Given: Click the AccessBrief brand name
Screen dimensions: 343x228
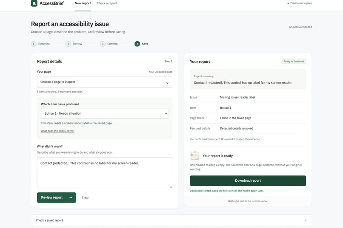Looking at the screenshot, I should (x=51, y=3).
